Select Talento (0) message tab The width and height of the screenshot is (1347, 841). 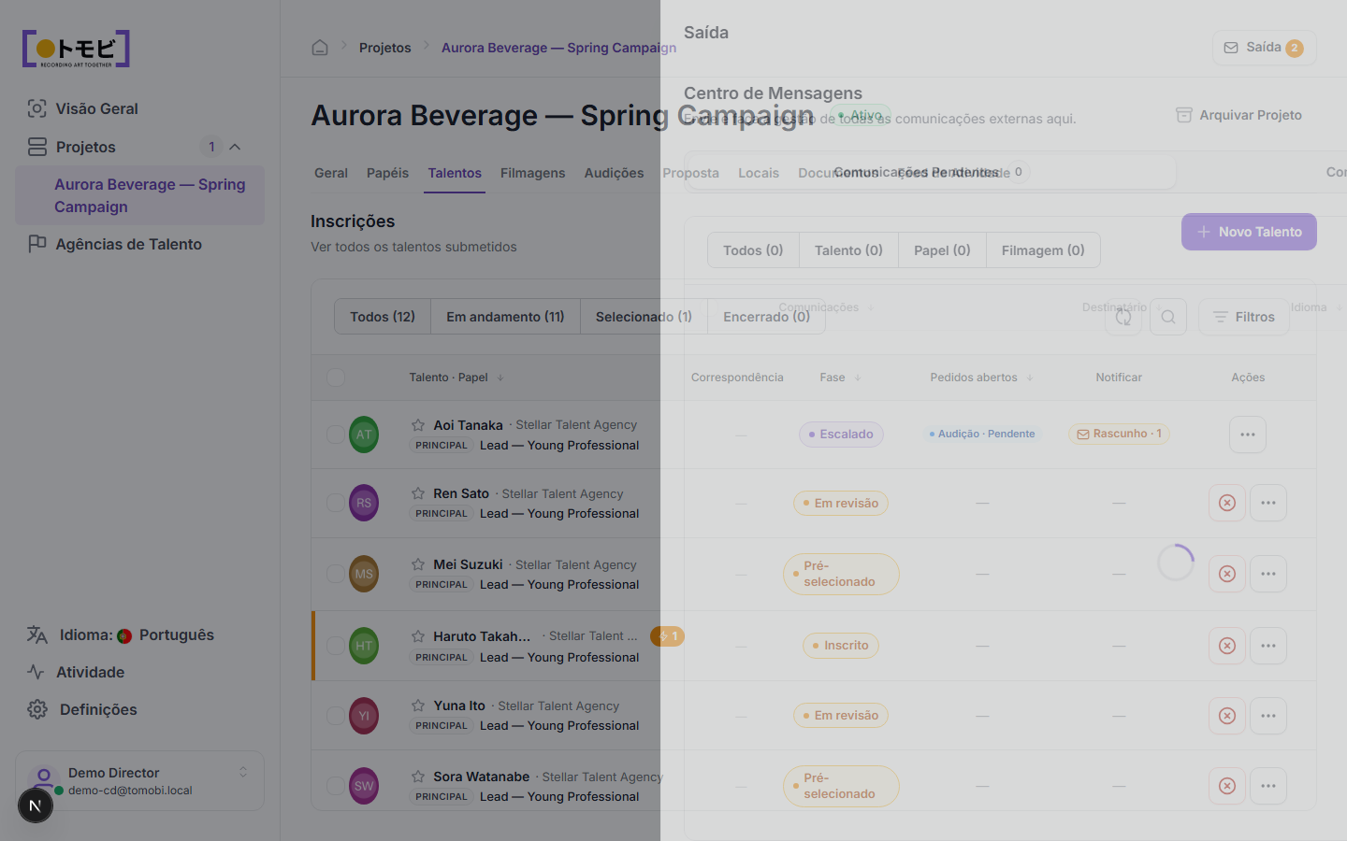848,250
